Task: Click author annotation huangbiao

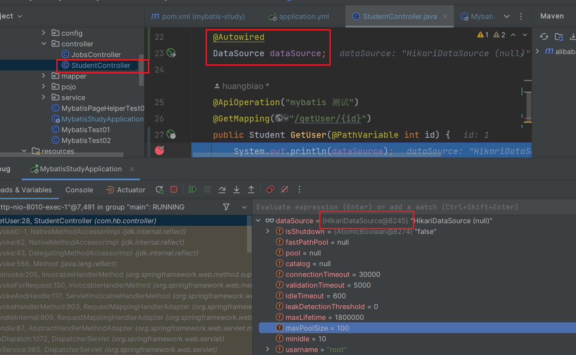Action: tap(241, 86)
